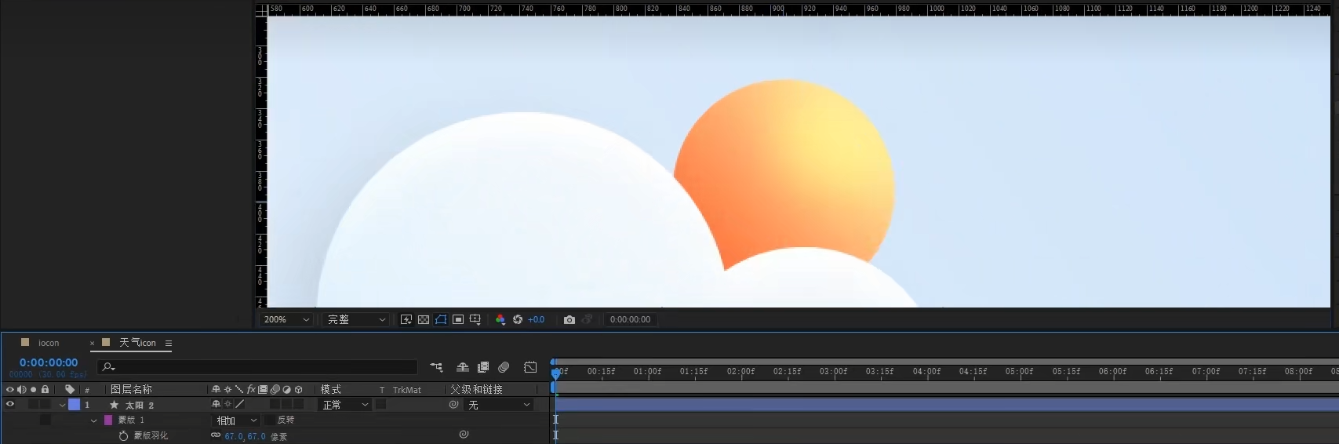Viewport: 1339px width, 444px height.
Task: Click the +0.0 exposure value
Action: 536,319
